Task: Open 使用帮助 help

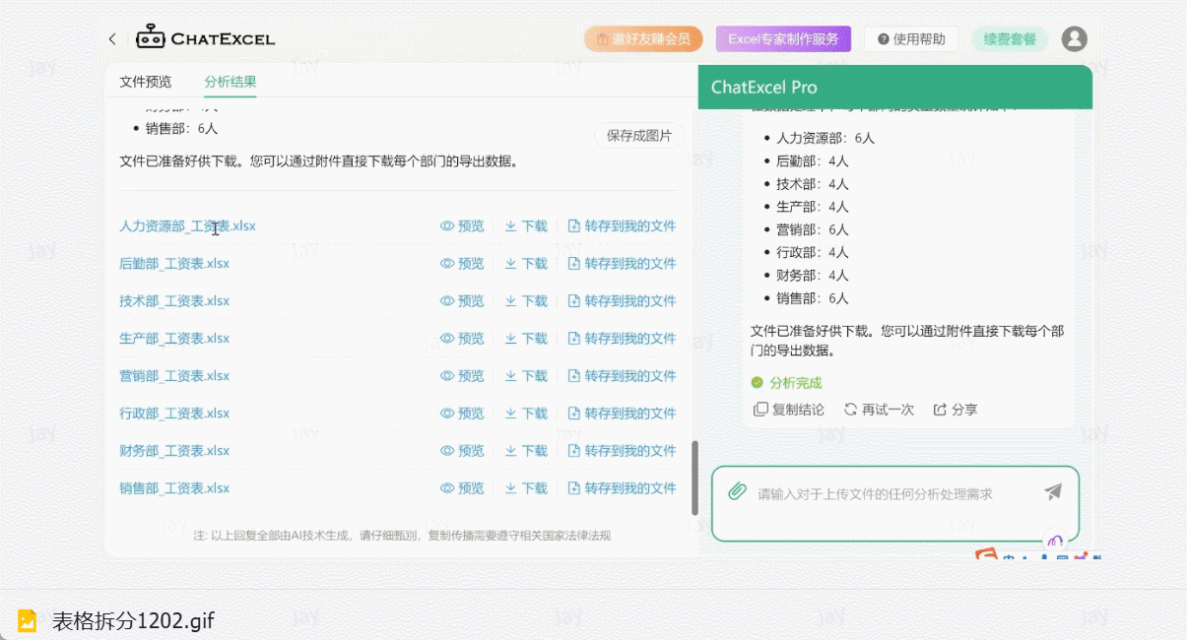Action: (x=911, y=39)
